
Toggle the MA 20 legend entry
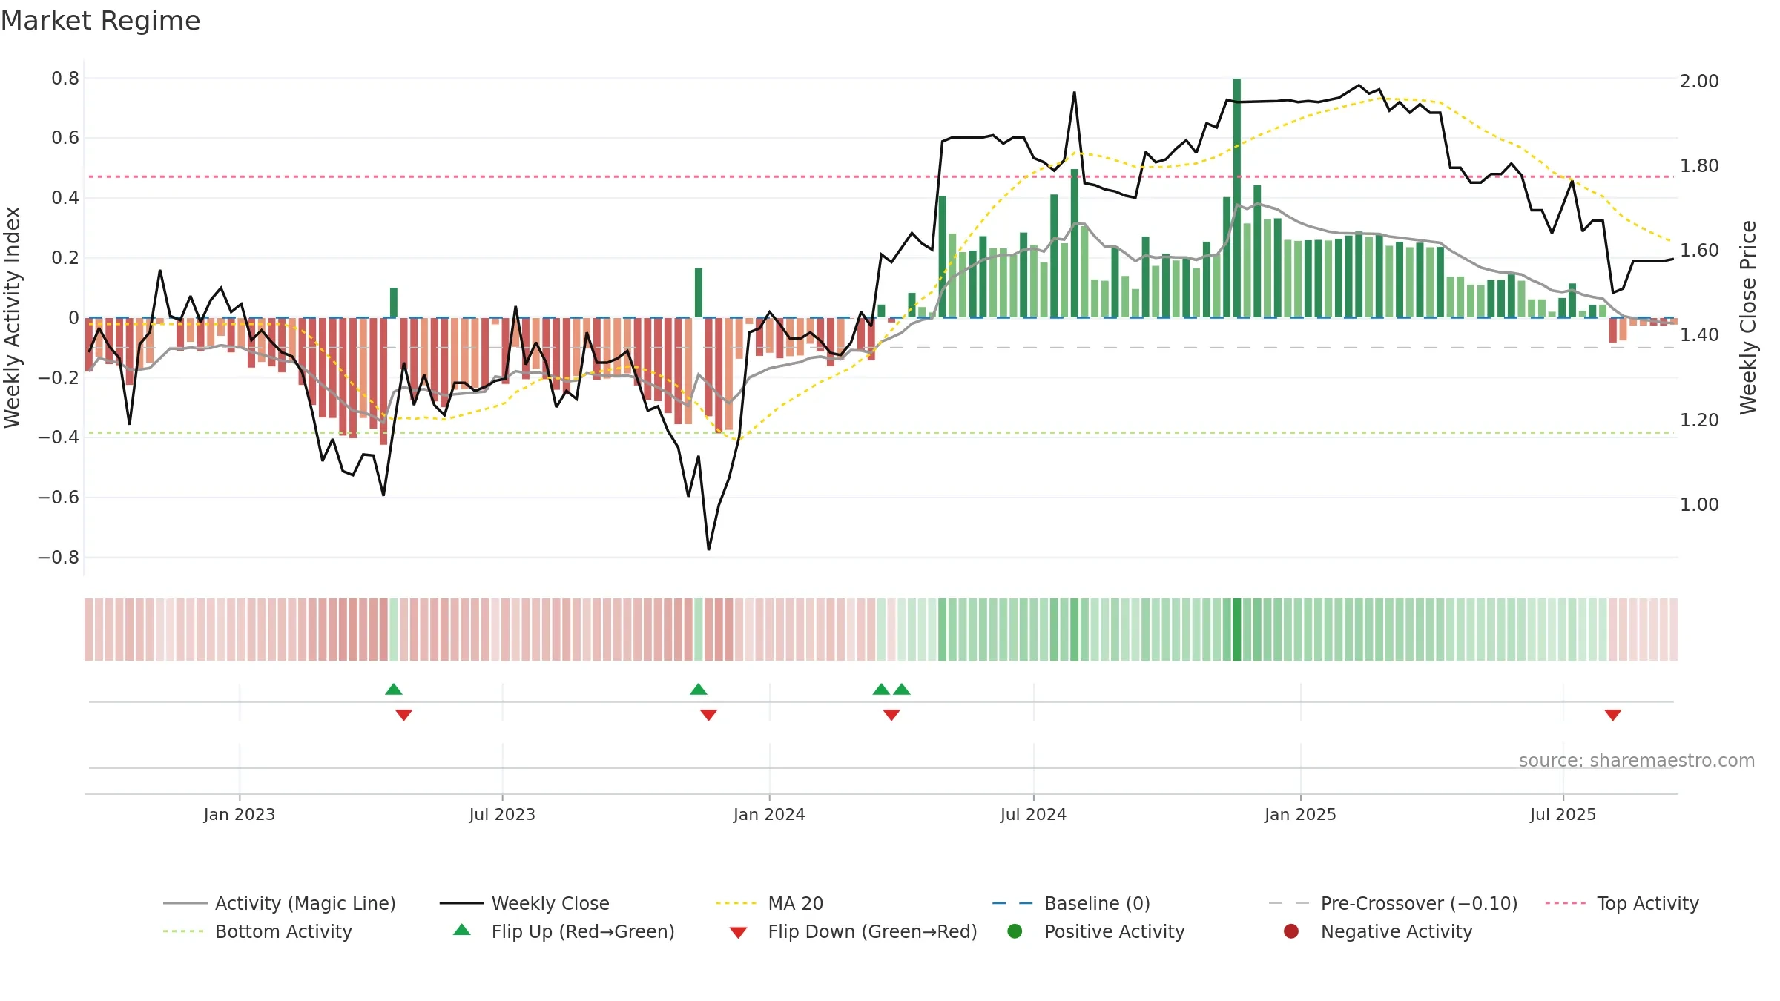point(769,903)
